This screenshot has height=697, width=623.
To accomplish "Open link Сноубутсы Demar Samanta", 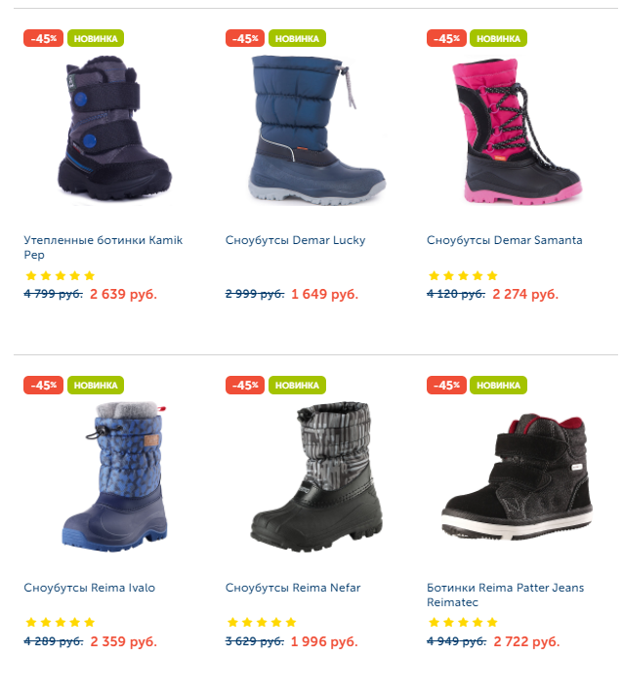I will 504,240.
